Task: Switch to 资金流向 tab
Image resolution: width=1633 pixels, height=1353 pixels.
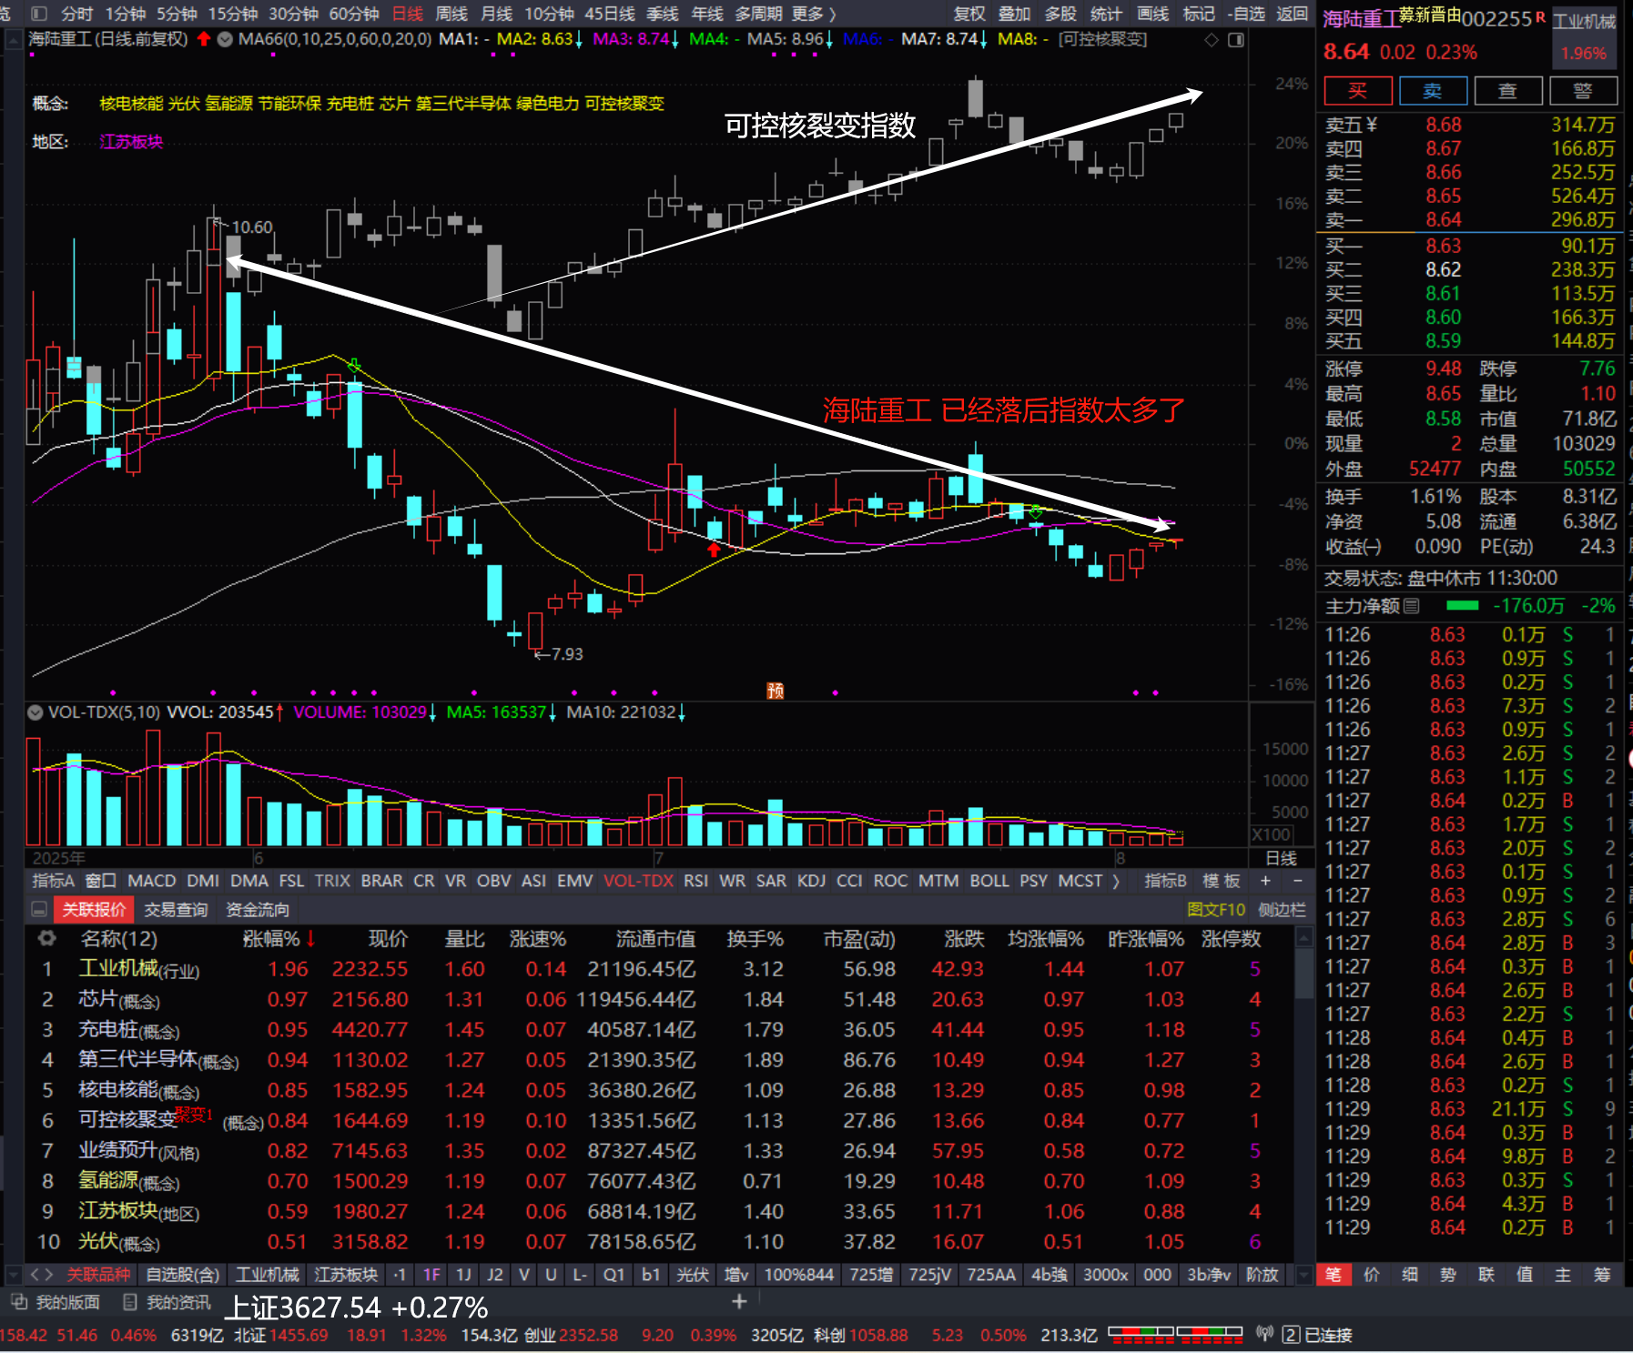Action: point(258,909)
